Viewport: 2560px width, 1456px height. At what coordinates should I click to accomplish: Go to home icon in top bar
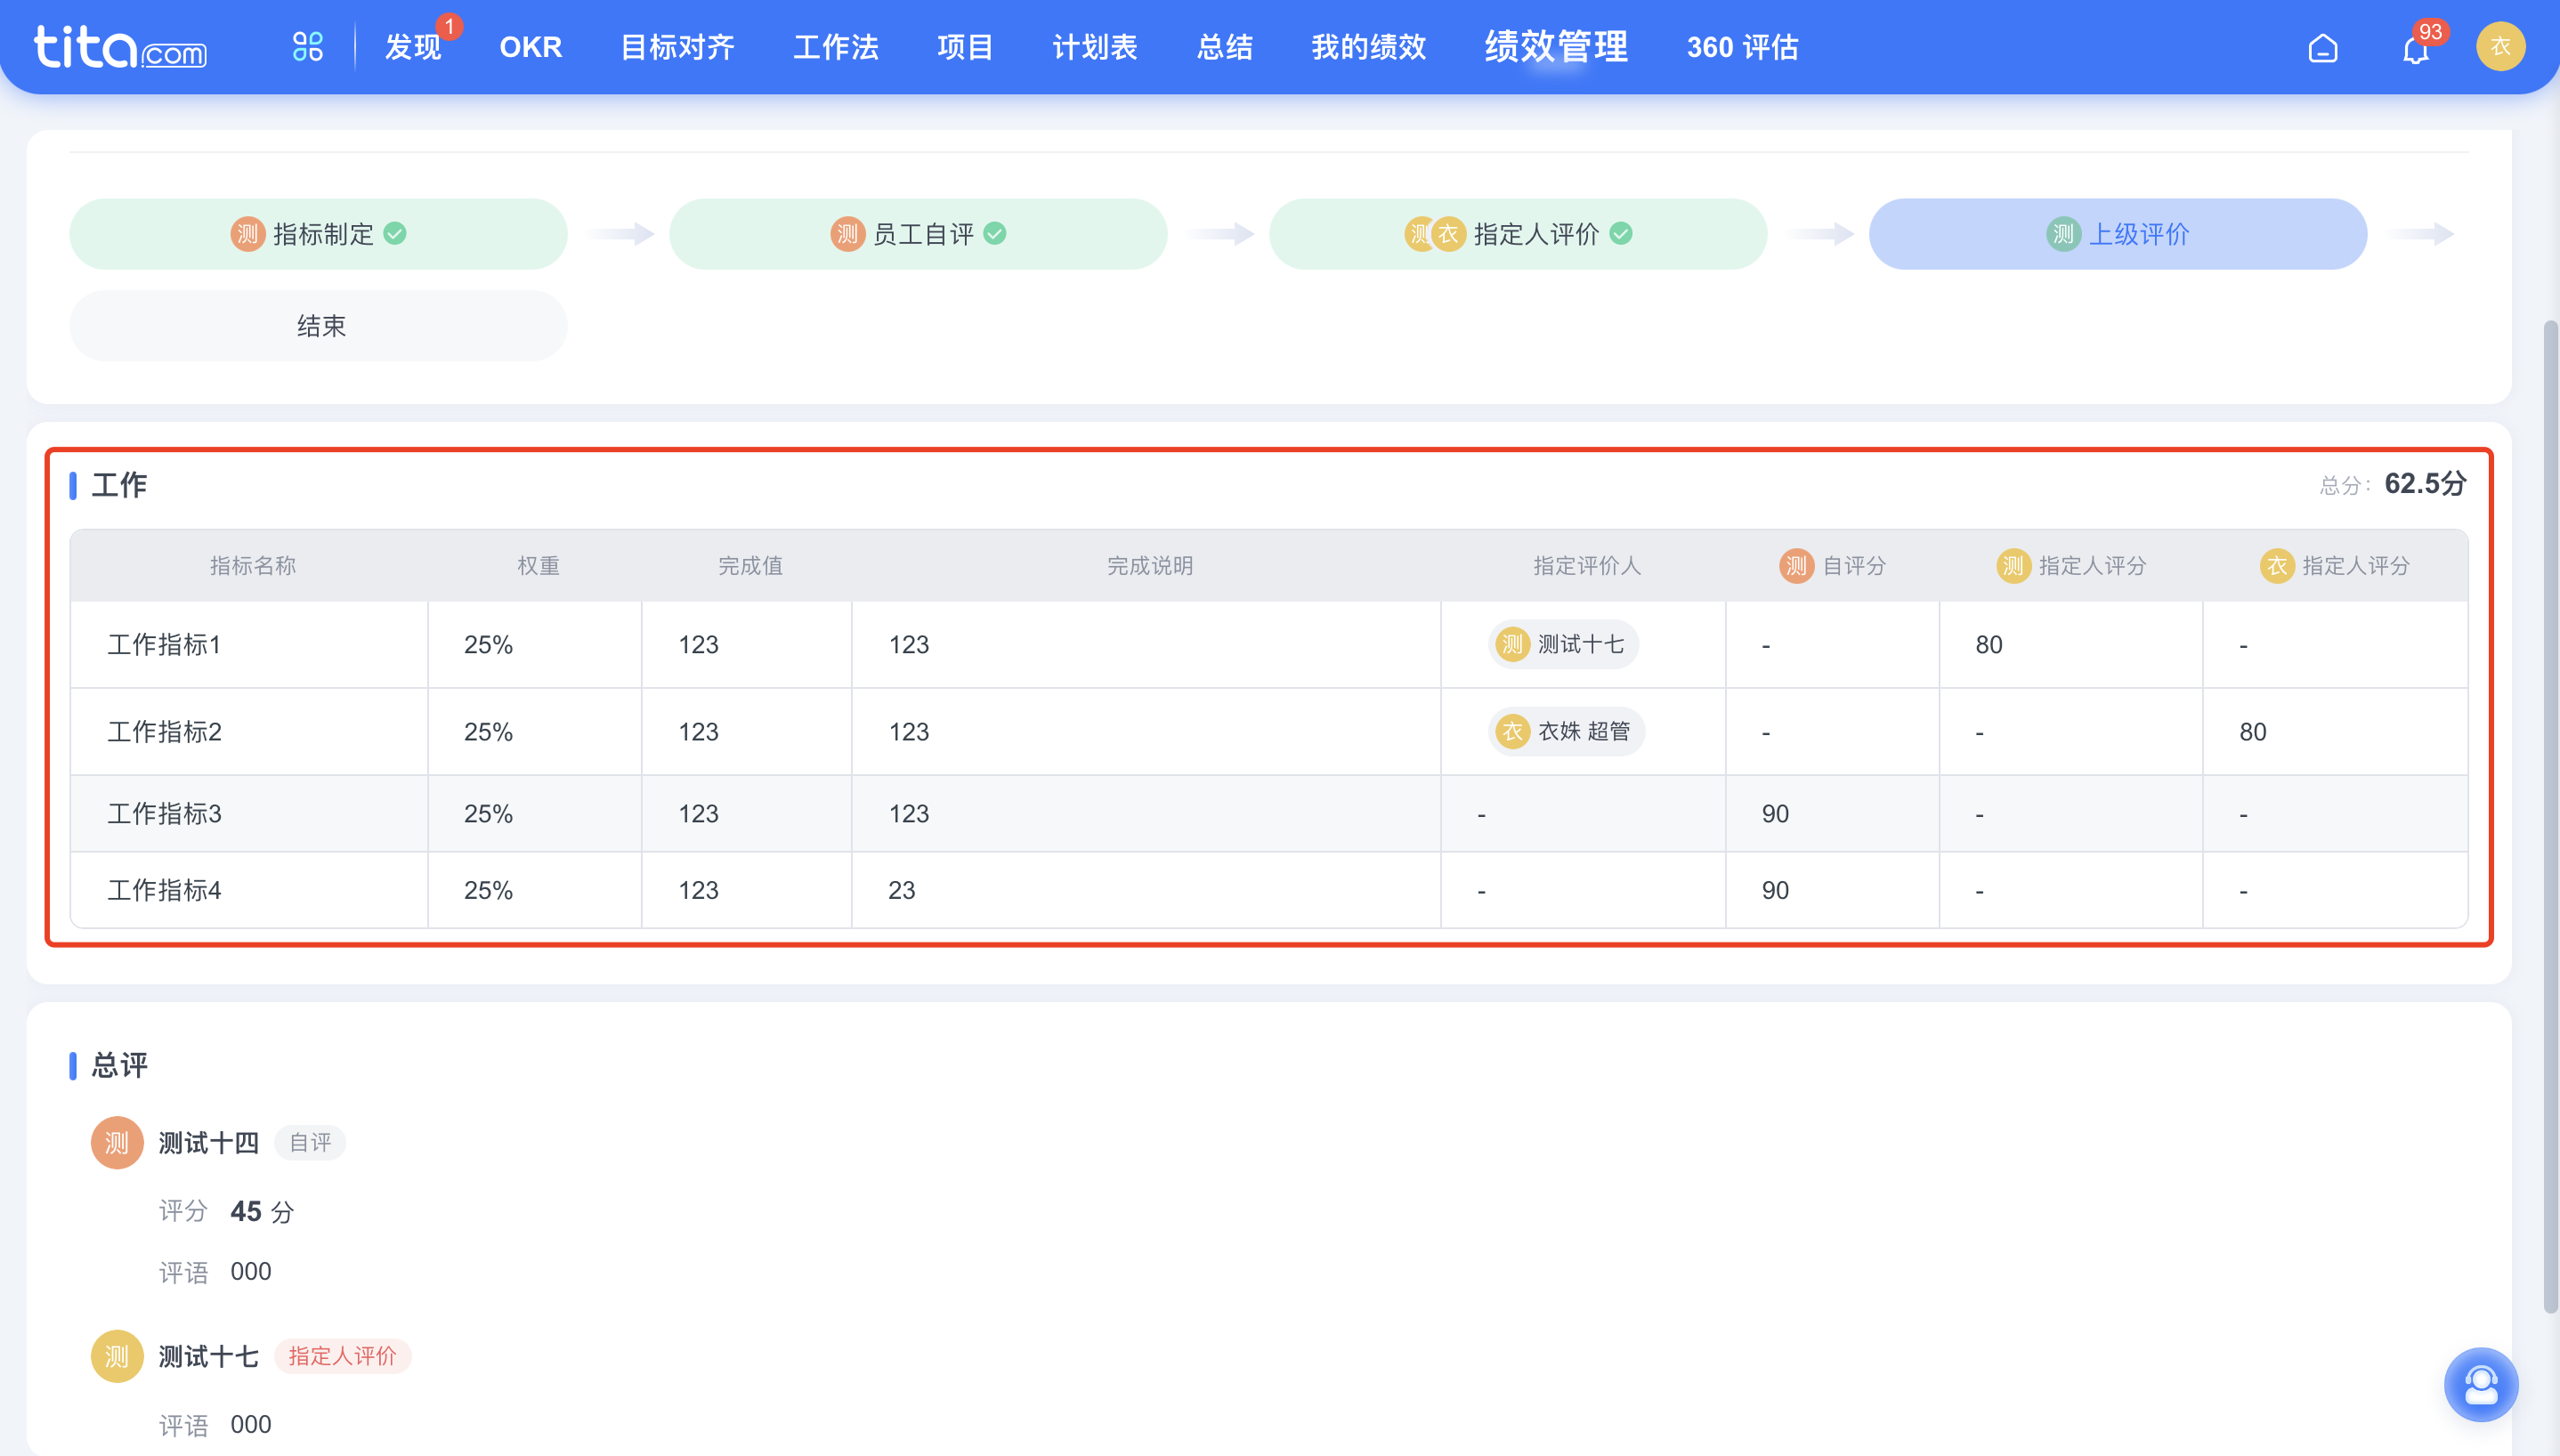(x=2322, y=47)
